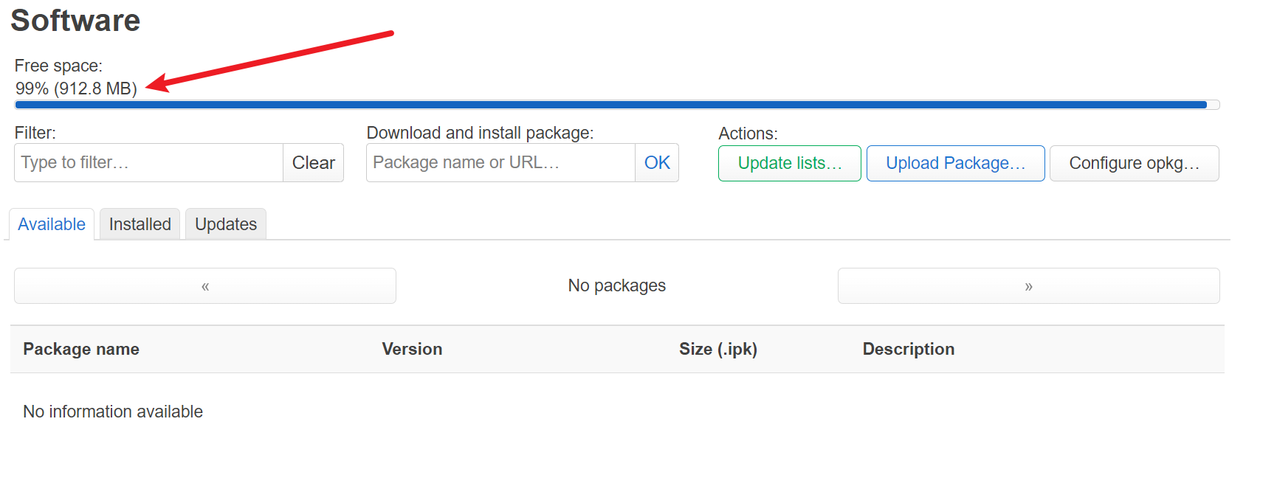Click the 99% (912.8 MB) free space text
1277x489 pixels.
tap(76, 89)
